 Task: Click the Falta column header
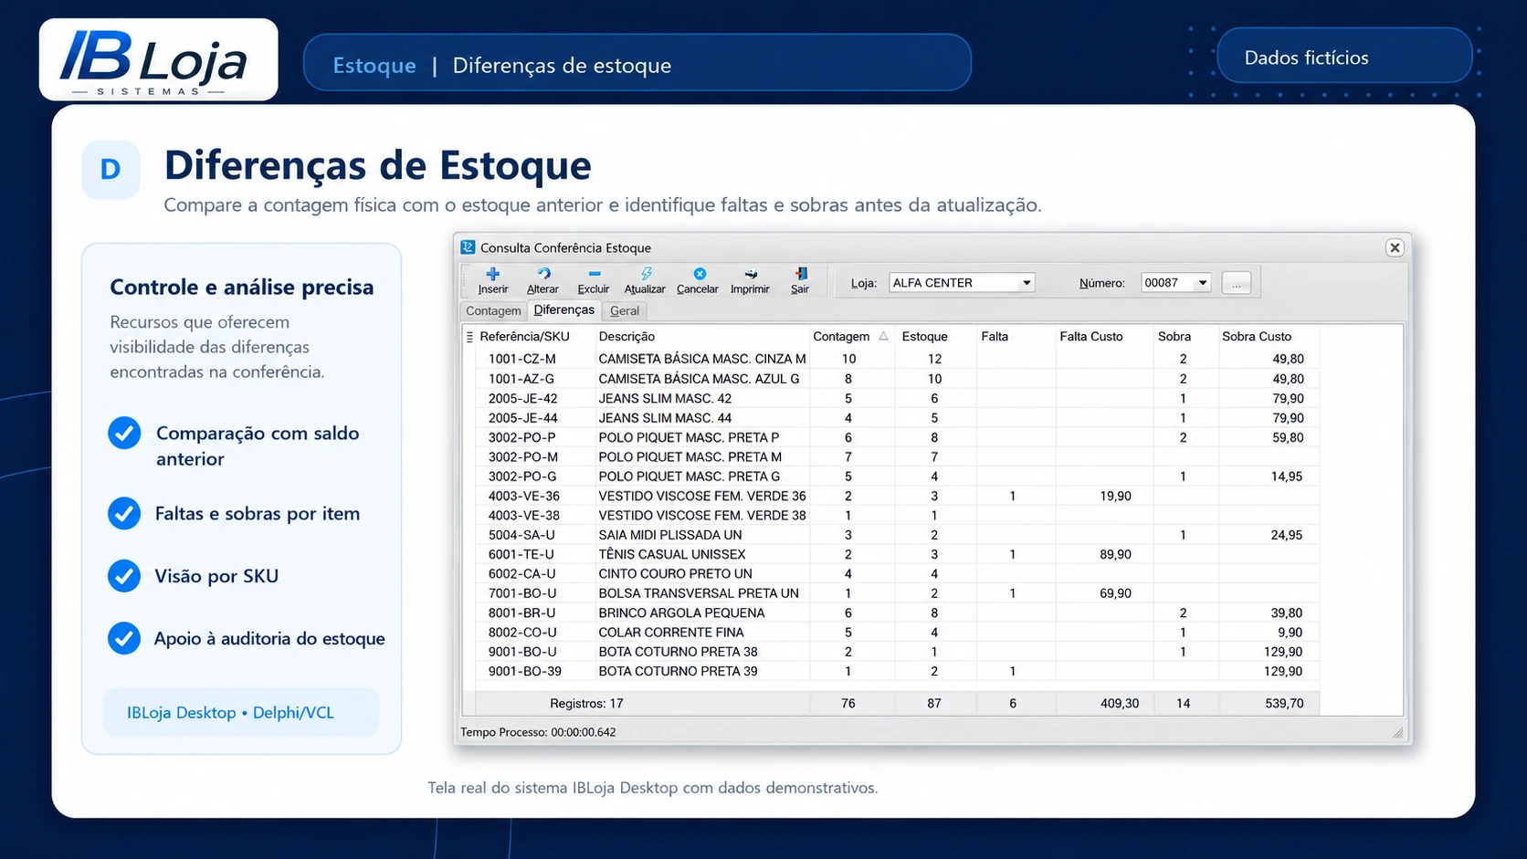995,337
